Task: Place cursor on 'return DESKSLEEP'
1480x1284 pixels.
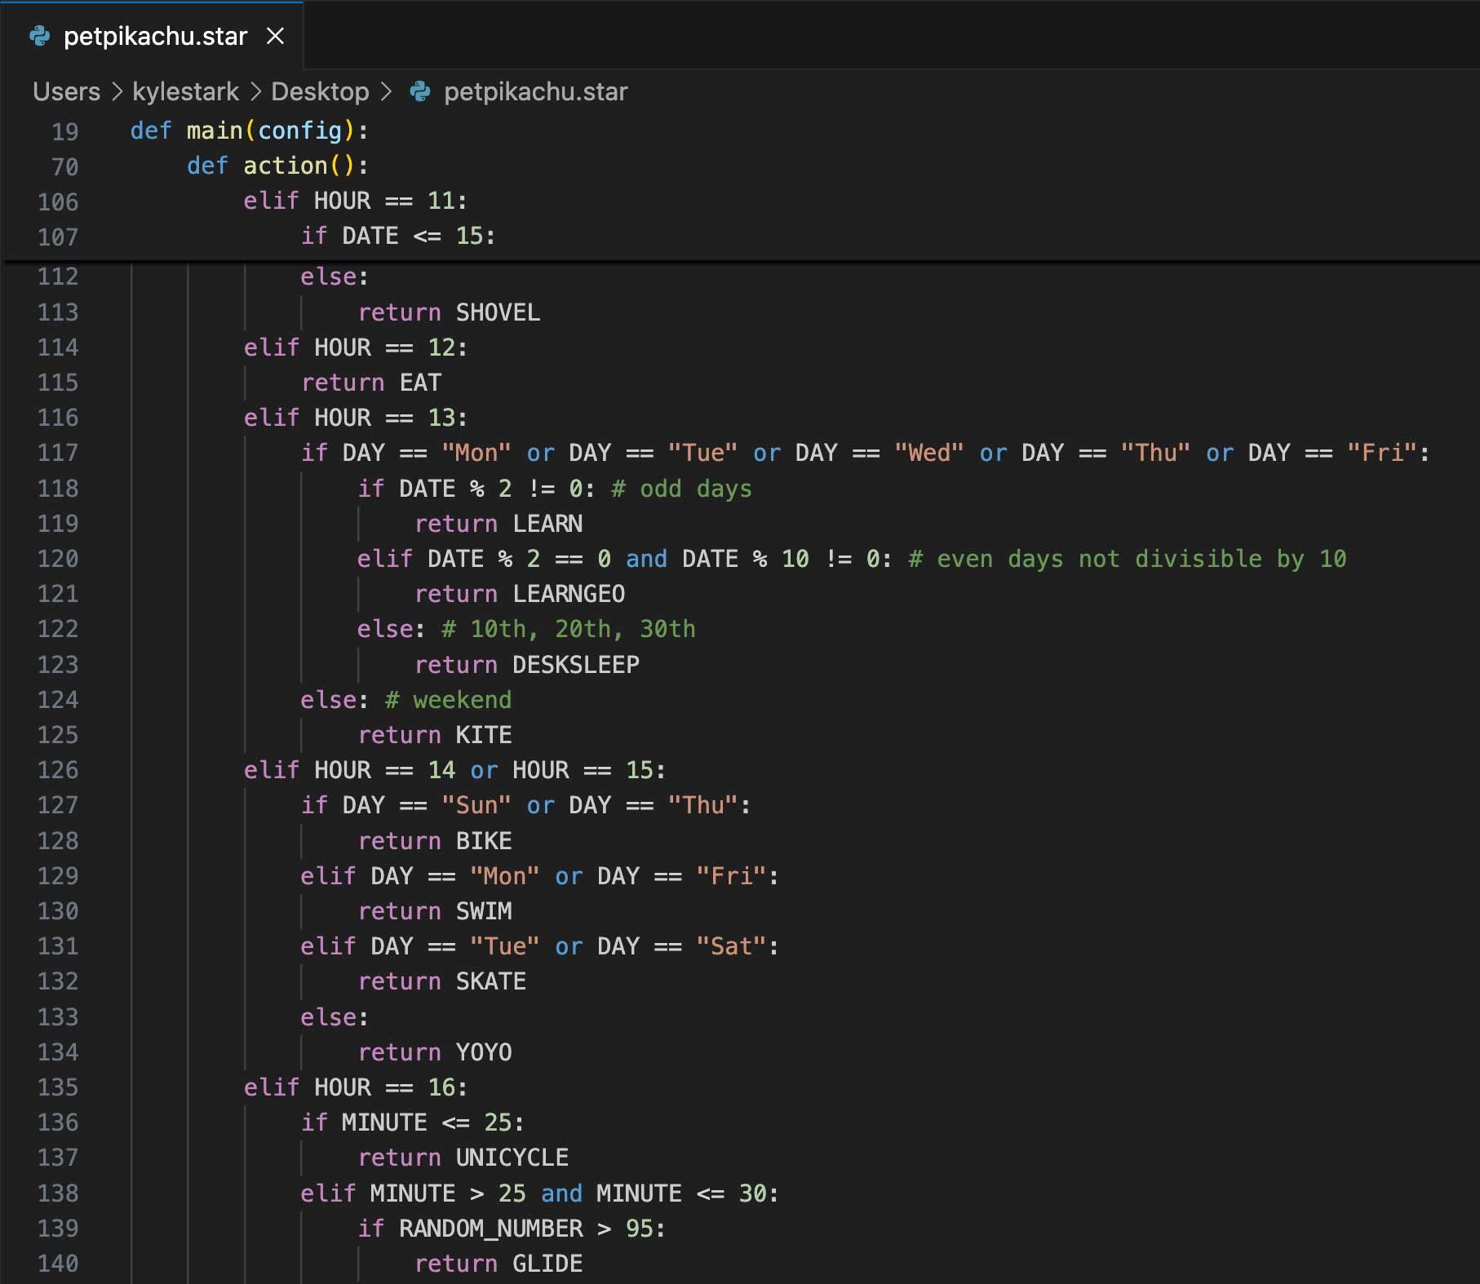Action: coord(527,665)
